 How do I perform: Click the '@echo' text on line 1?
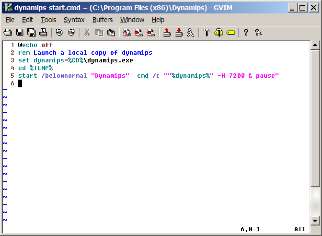pos(28,45)
